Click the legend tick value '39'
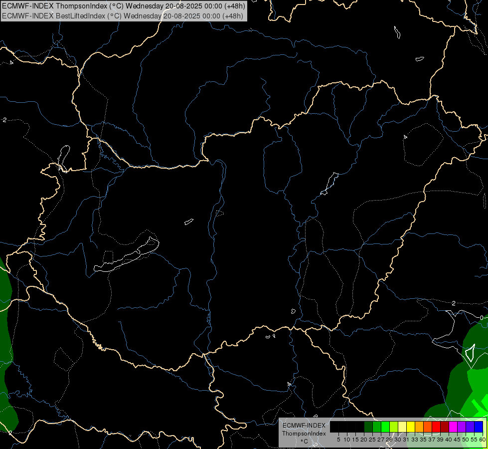488x449 pixels. pyautogui.click(x=440, y=440)
